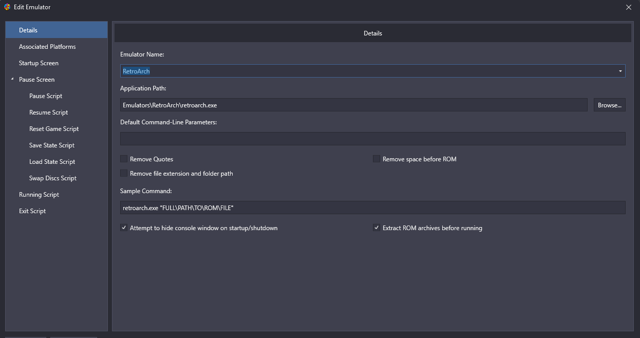Image resolution: width=640 pixels, height=338 pixels.
Task: Enable Remove file extension and folder path
Action: (124, 173)
